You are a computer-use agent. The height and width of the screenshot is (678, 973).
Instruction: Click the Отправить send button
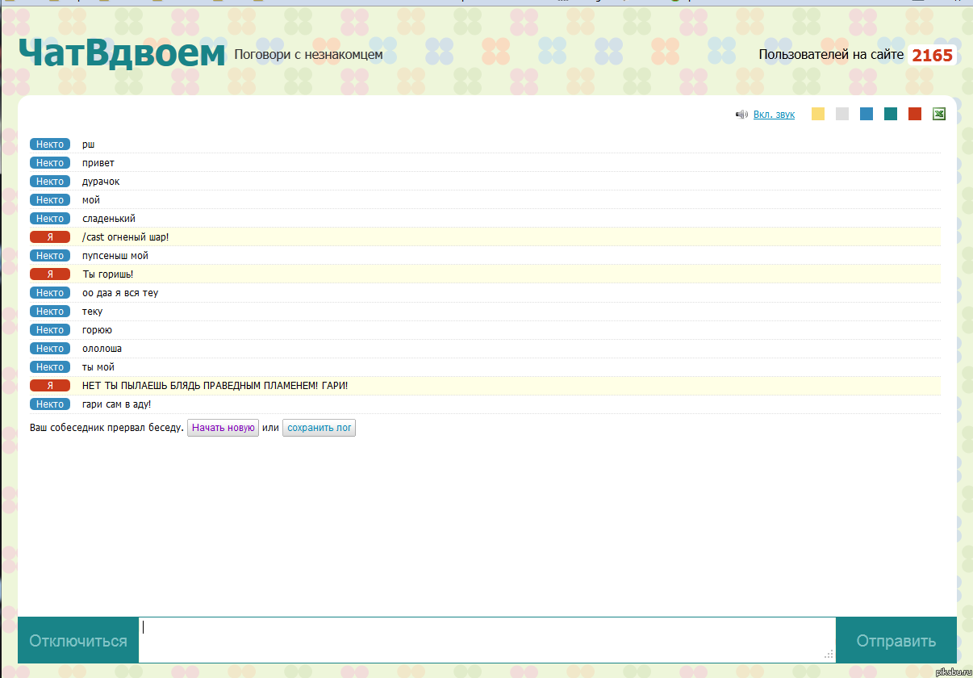click(x=896, y=641)
